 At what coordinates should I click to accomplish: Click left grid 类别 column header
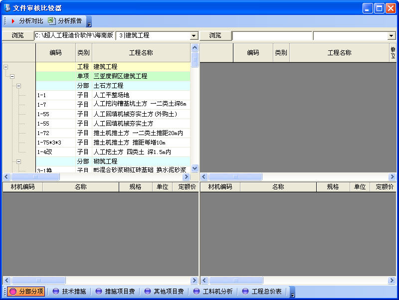(x=84, y=53)
